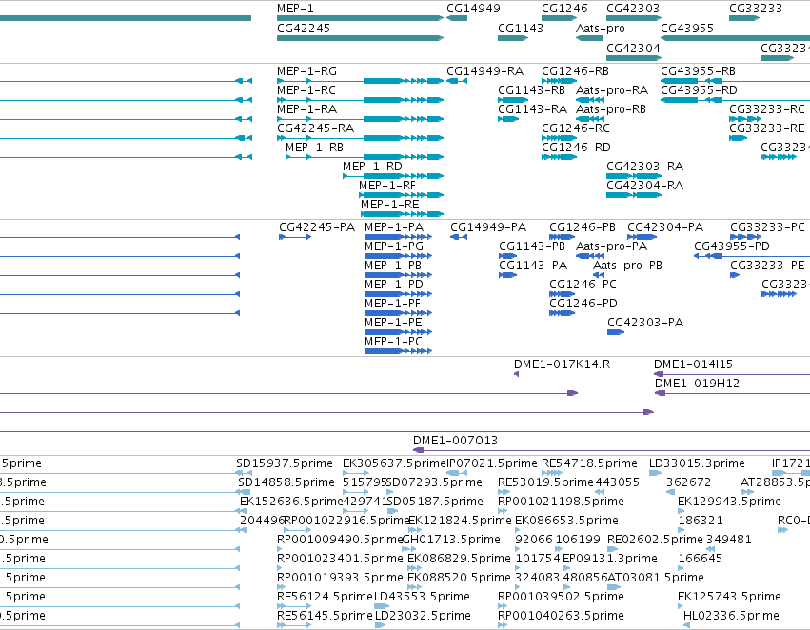
Task: Click protein label MEP-1-PB
Action: (x=393, y=266)
